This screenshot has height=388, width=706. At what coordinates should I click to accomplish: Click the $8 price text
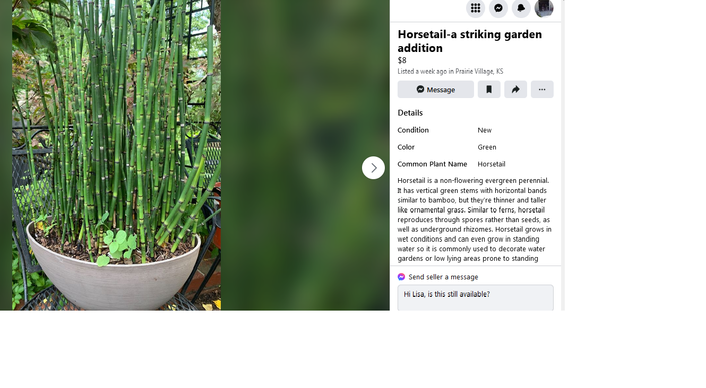coord(402,60)
